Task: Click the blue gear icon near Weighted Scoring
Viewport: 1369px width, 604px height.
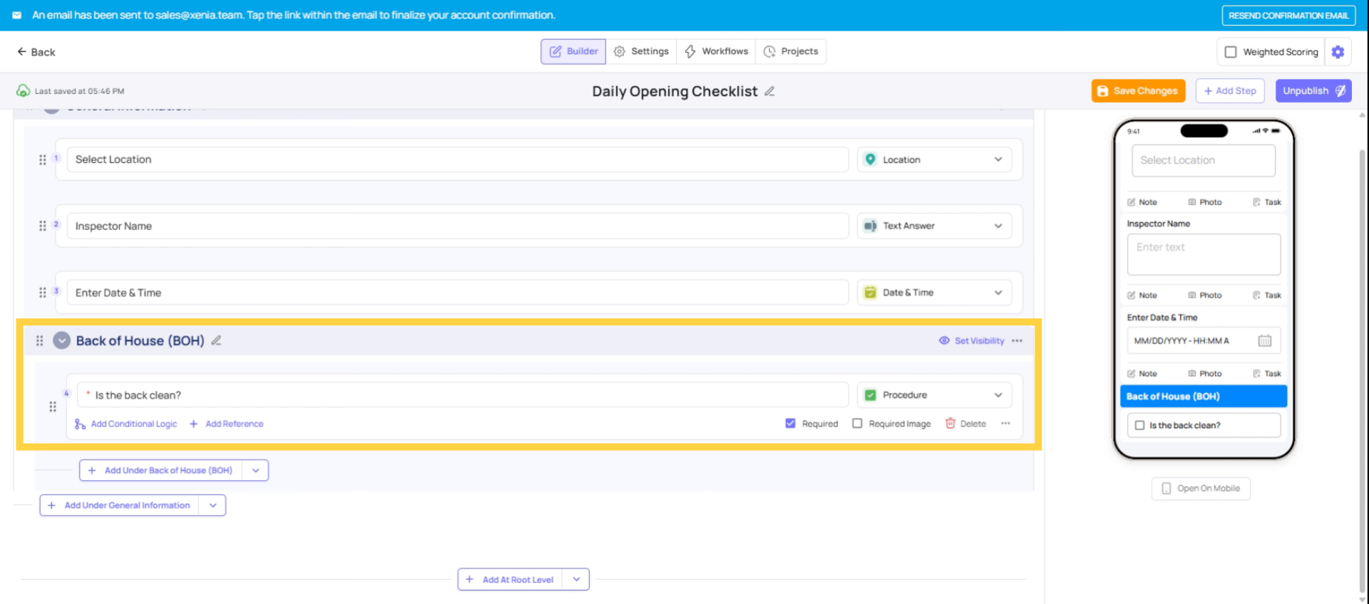Action: [x=1338, y=52]
